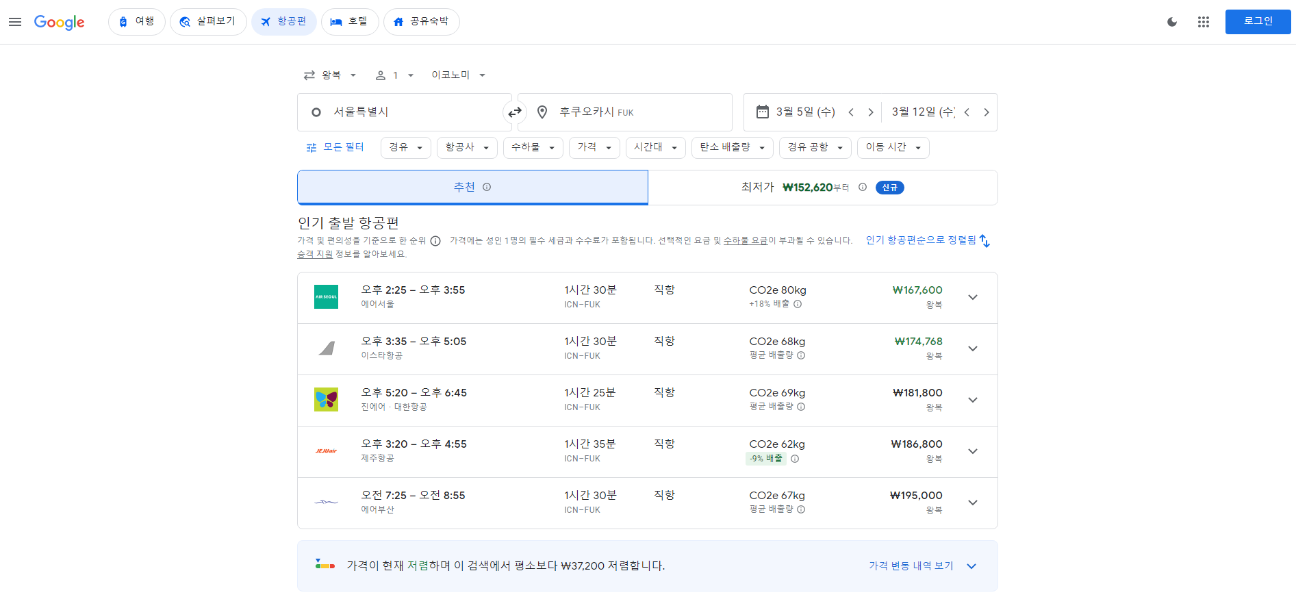The height and width of the screenshot is (597, 1296).
Task: Open the passenger count dropdown
Action: (395, 75)
